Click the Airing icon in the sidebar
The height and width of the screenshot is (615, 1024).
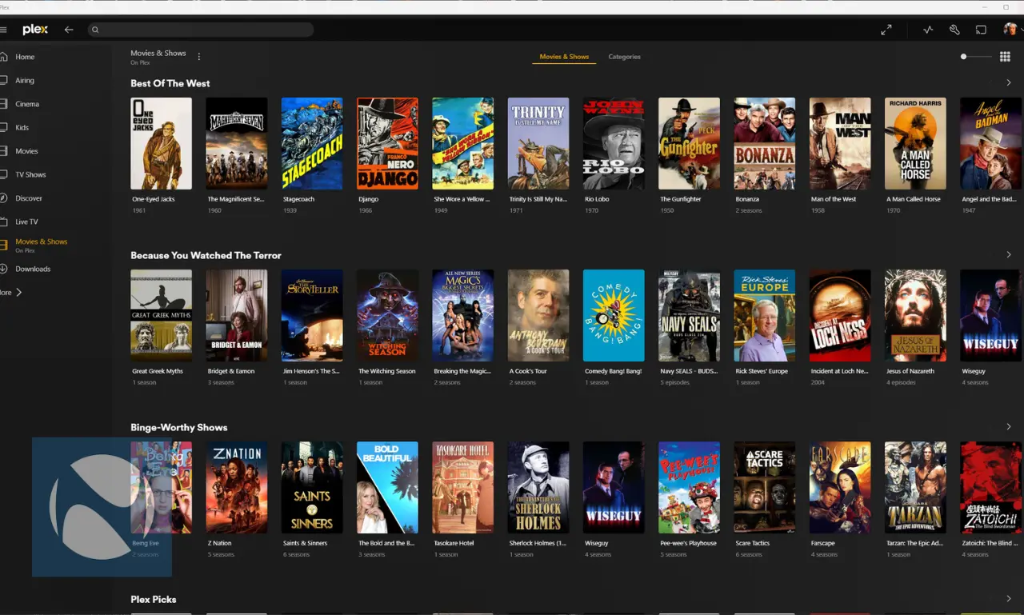[4, 80]
